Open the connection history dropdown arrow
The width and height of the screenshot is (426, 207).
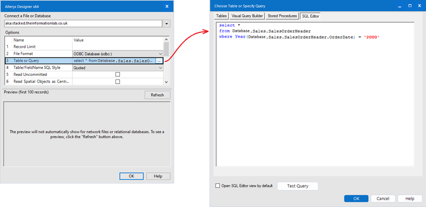coord(167,24)
